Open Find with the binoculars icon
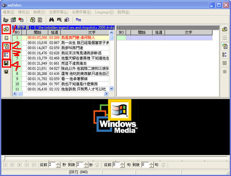 [x=52, y=20]
